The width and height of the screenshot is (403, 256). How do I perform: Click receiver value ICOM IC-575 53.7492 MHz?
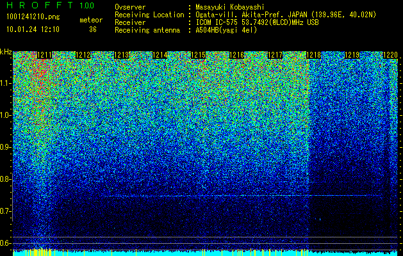(257, 22)
